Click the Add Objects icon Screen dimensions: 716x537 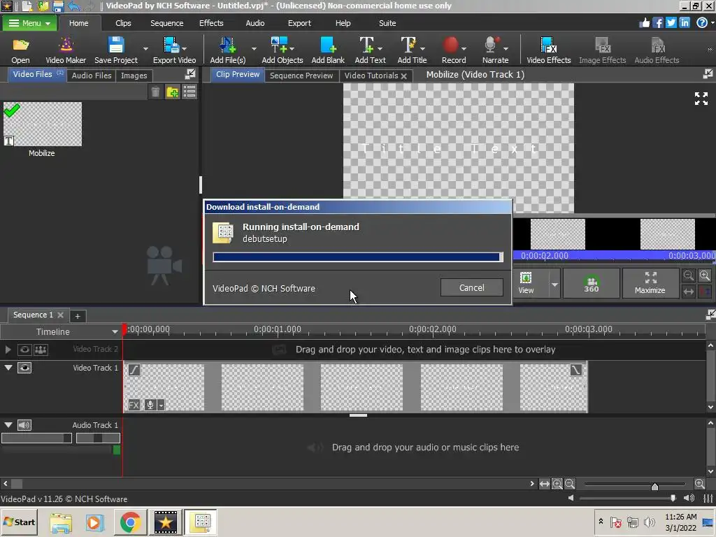point(278,45)
